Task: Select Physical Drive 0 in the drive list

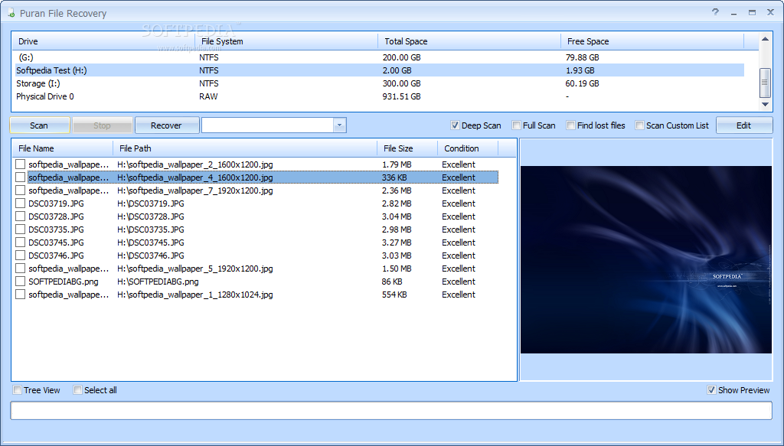Action: tap(378, 96)
